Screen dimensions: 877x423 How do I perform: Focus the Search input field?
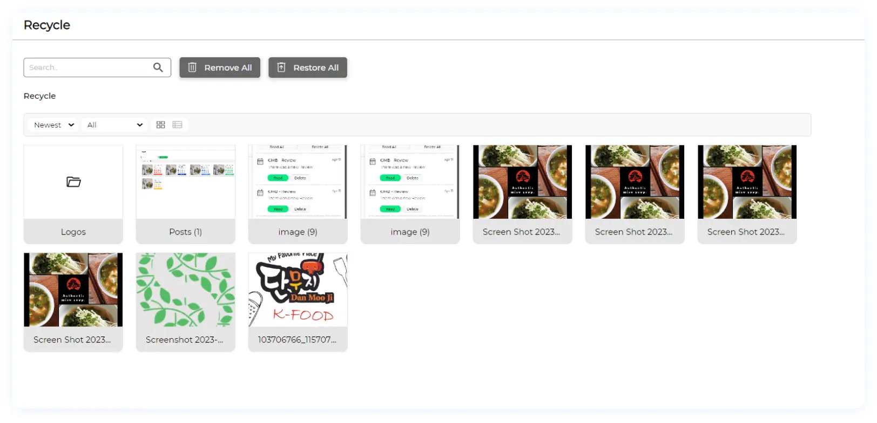(x=97, y=68)
